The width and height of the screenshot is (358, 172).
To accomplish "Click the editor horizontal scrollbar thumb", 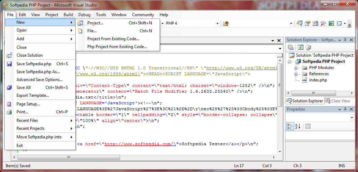I will coord(68,157).
